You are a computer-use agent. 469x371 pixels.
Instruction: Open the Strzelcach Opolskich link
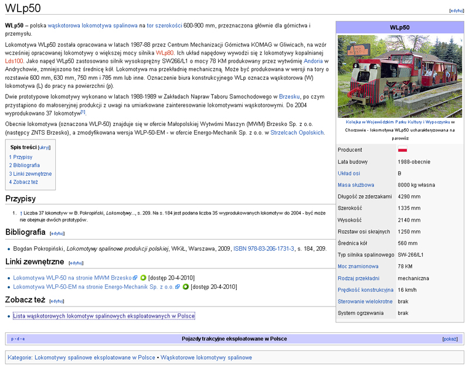pos(297,132)
